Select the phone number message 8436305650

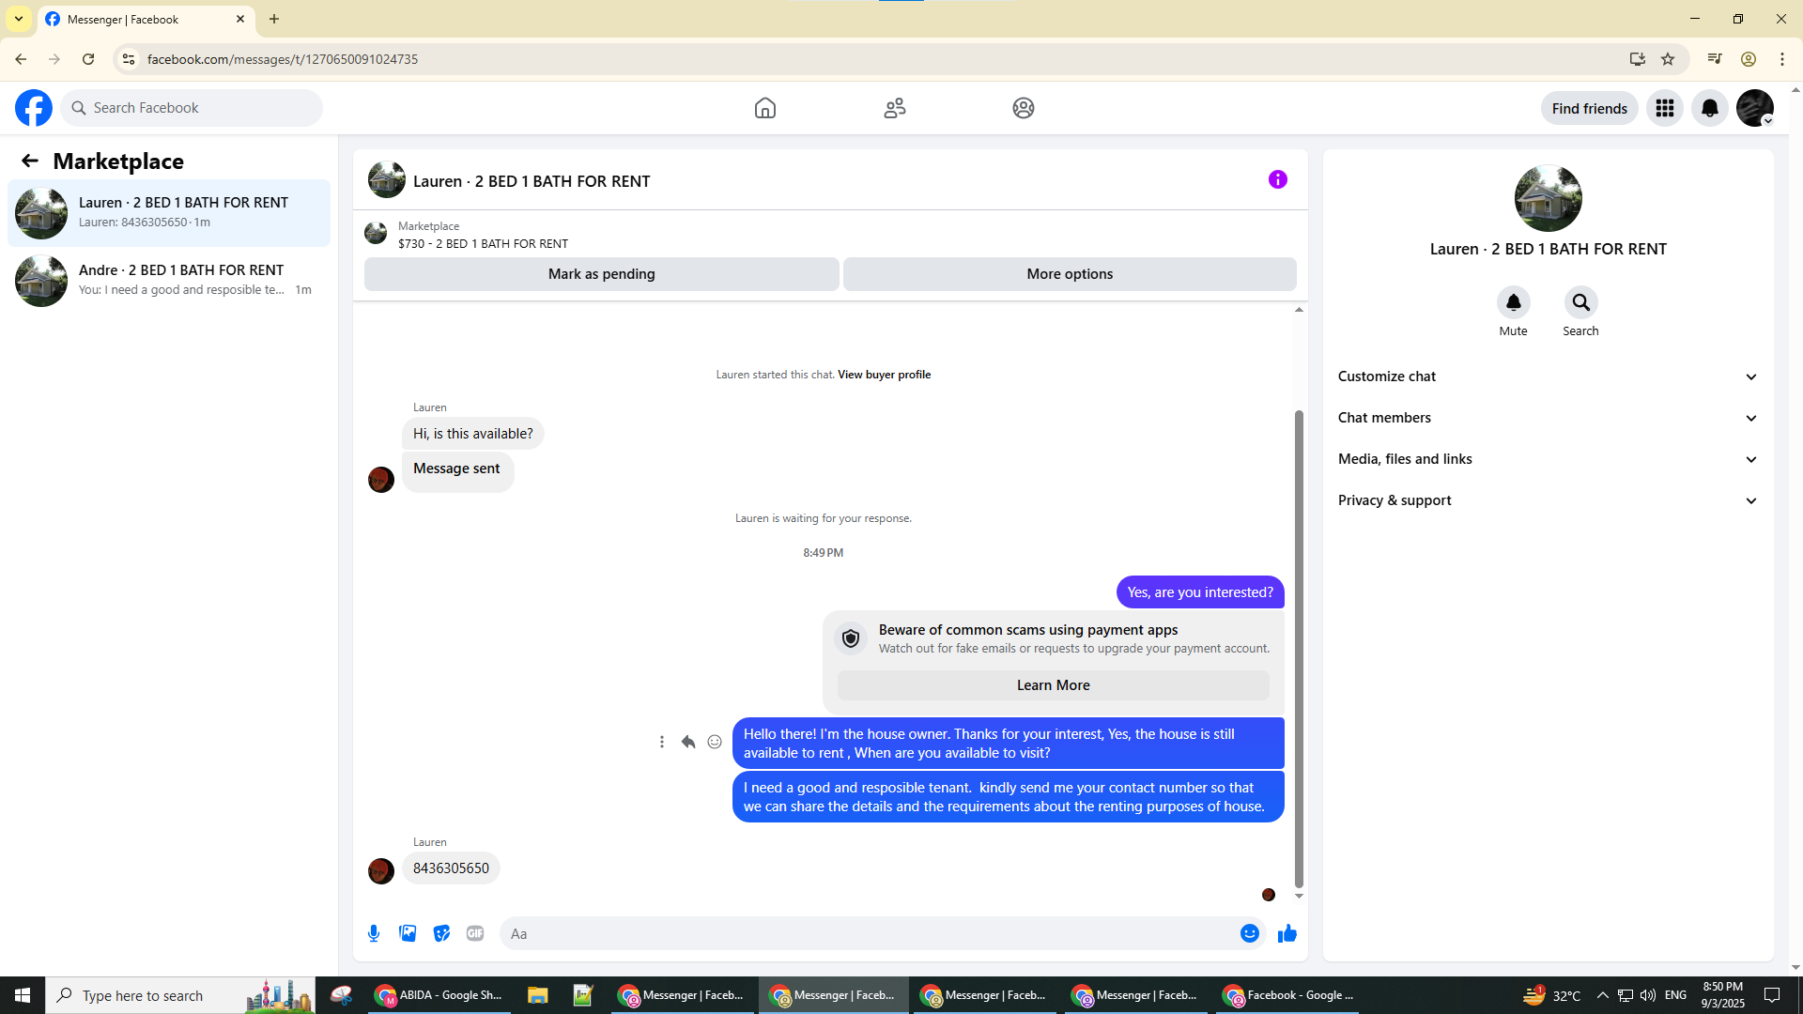451,868
